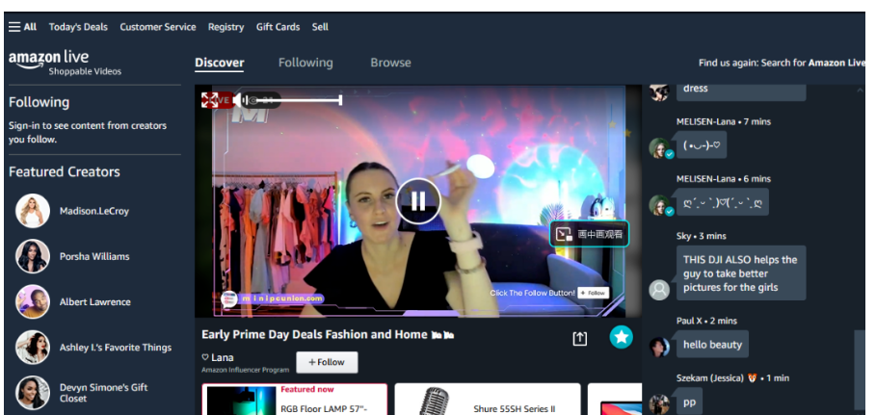876x415 pixels.
Task: Click the teal star icon
Action: tap(622, 337)
